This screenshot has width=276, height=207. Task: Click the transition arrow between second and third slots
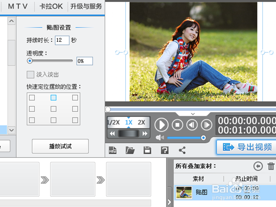point(100,180)
